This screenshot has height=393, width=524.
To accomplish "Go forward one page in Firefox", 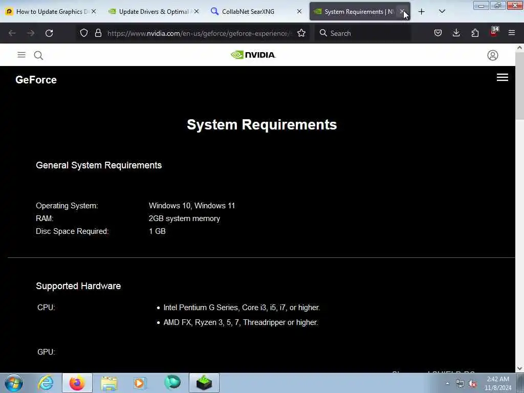I will pyautogui.click(x=31, y=33).
